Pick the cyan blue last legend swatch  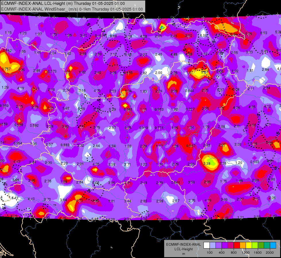click(x=273, y=245)
